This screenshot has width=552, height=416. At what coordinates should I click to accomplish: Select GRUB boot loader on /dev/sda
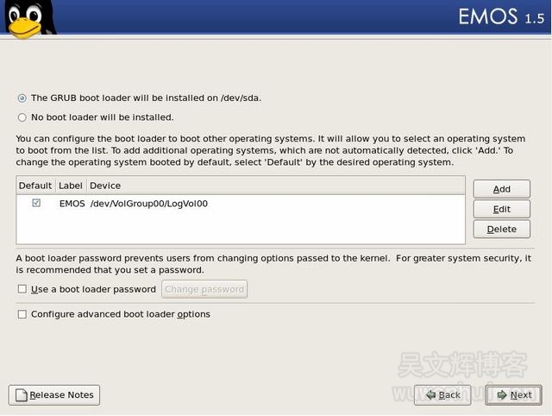click(x=22, y=98)
